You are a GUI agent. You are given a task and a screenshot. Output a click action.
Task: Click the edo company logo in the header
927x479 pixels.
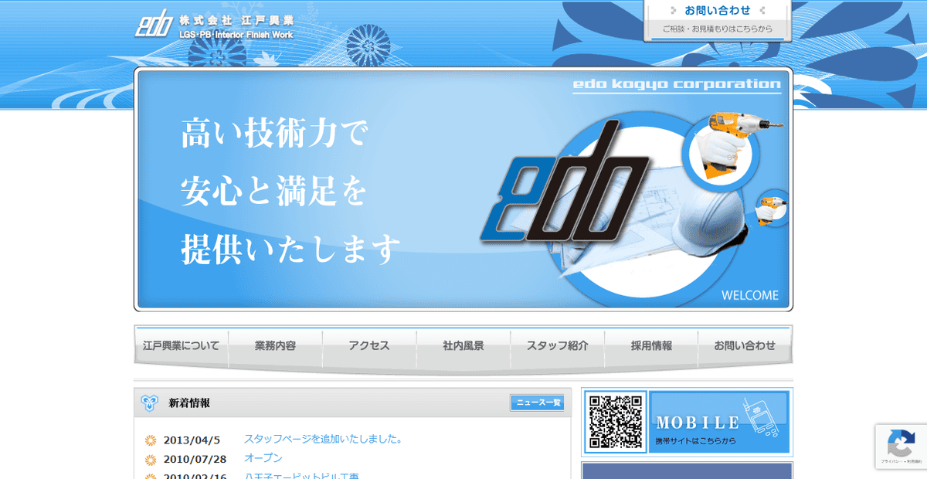[x=156, y=25]
